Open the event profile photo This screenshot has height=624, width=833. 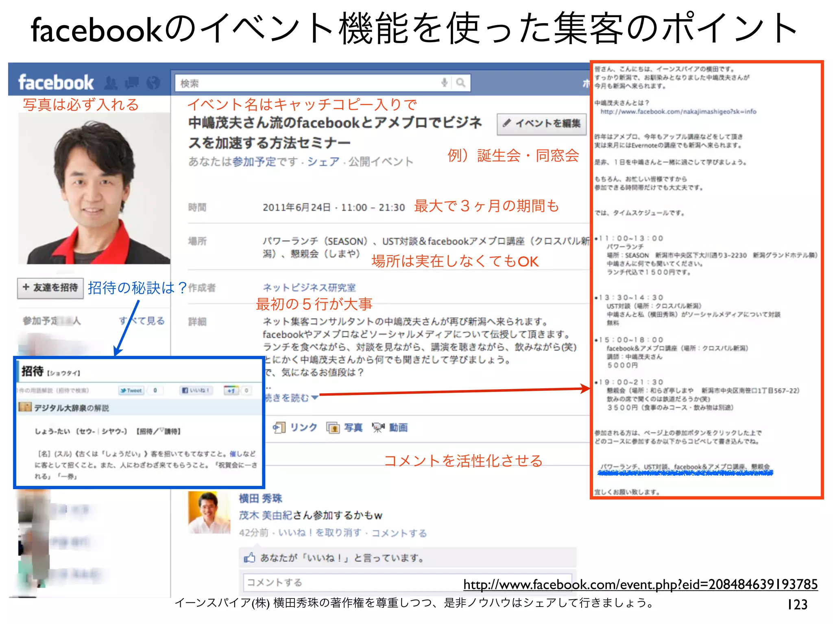(94, 188)
